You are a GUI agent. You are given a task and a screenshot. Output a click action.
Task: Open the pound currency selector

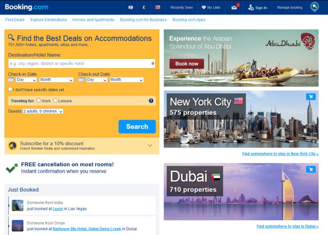[144, 7]
